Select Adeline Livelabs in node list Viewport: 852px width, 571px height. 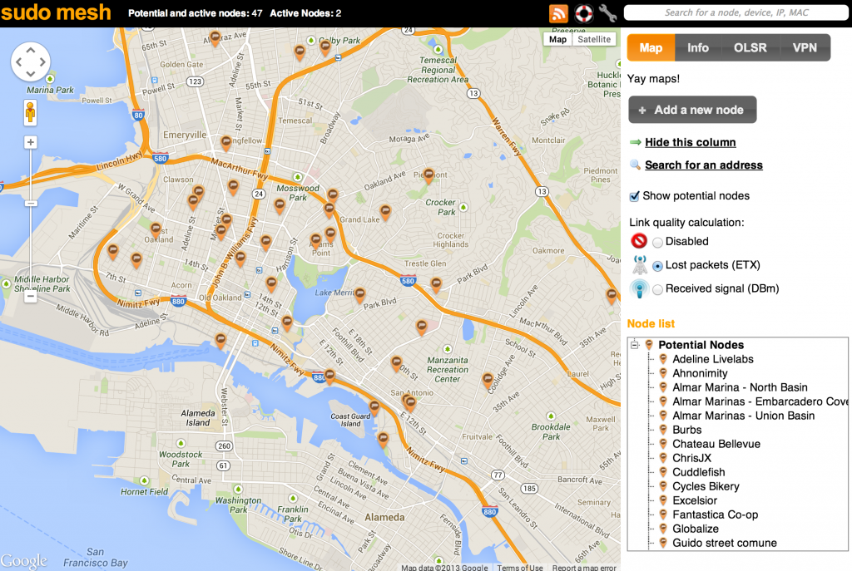coord(713,359)
